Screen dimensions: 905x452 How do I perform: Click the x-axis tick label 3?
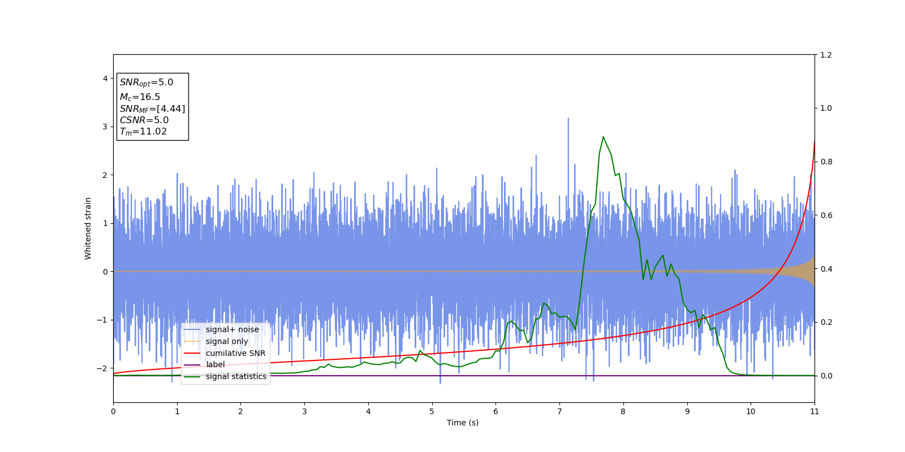[x=304, y=411]
